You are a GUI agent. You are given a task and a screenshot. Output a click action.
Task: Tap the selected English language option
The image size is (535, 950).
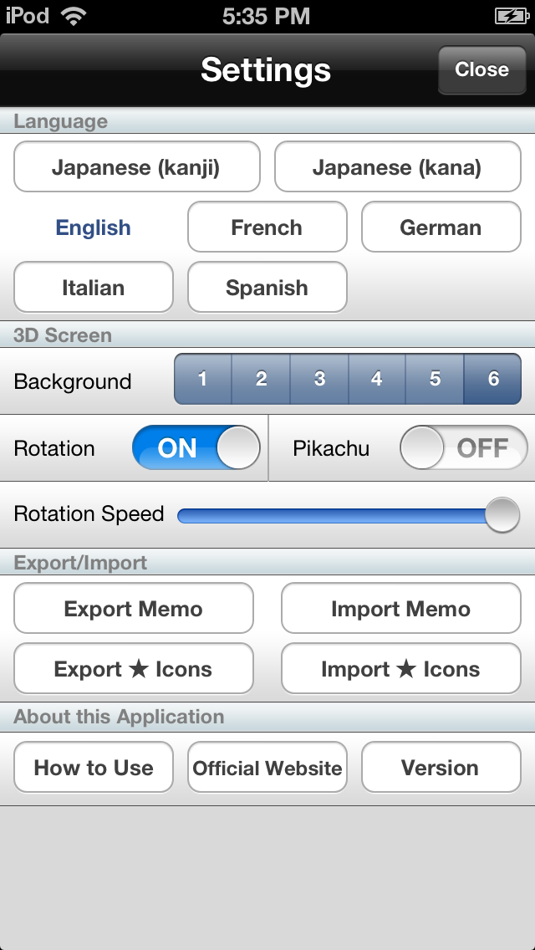click(93, 227)
